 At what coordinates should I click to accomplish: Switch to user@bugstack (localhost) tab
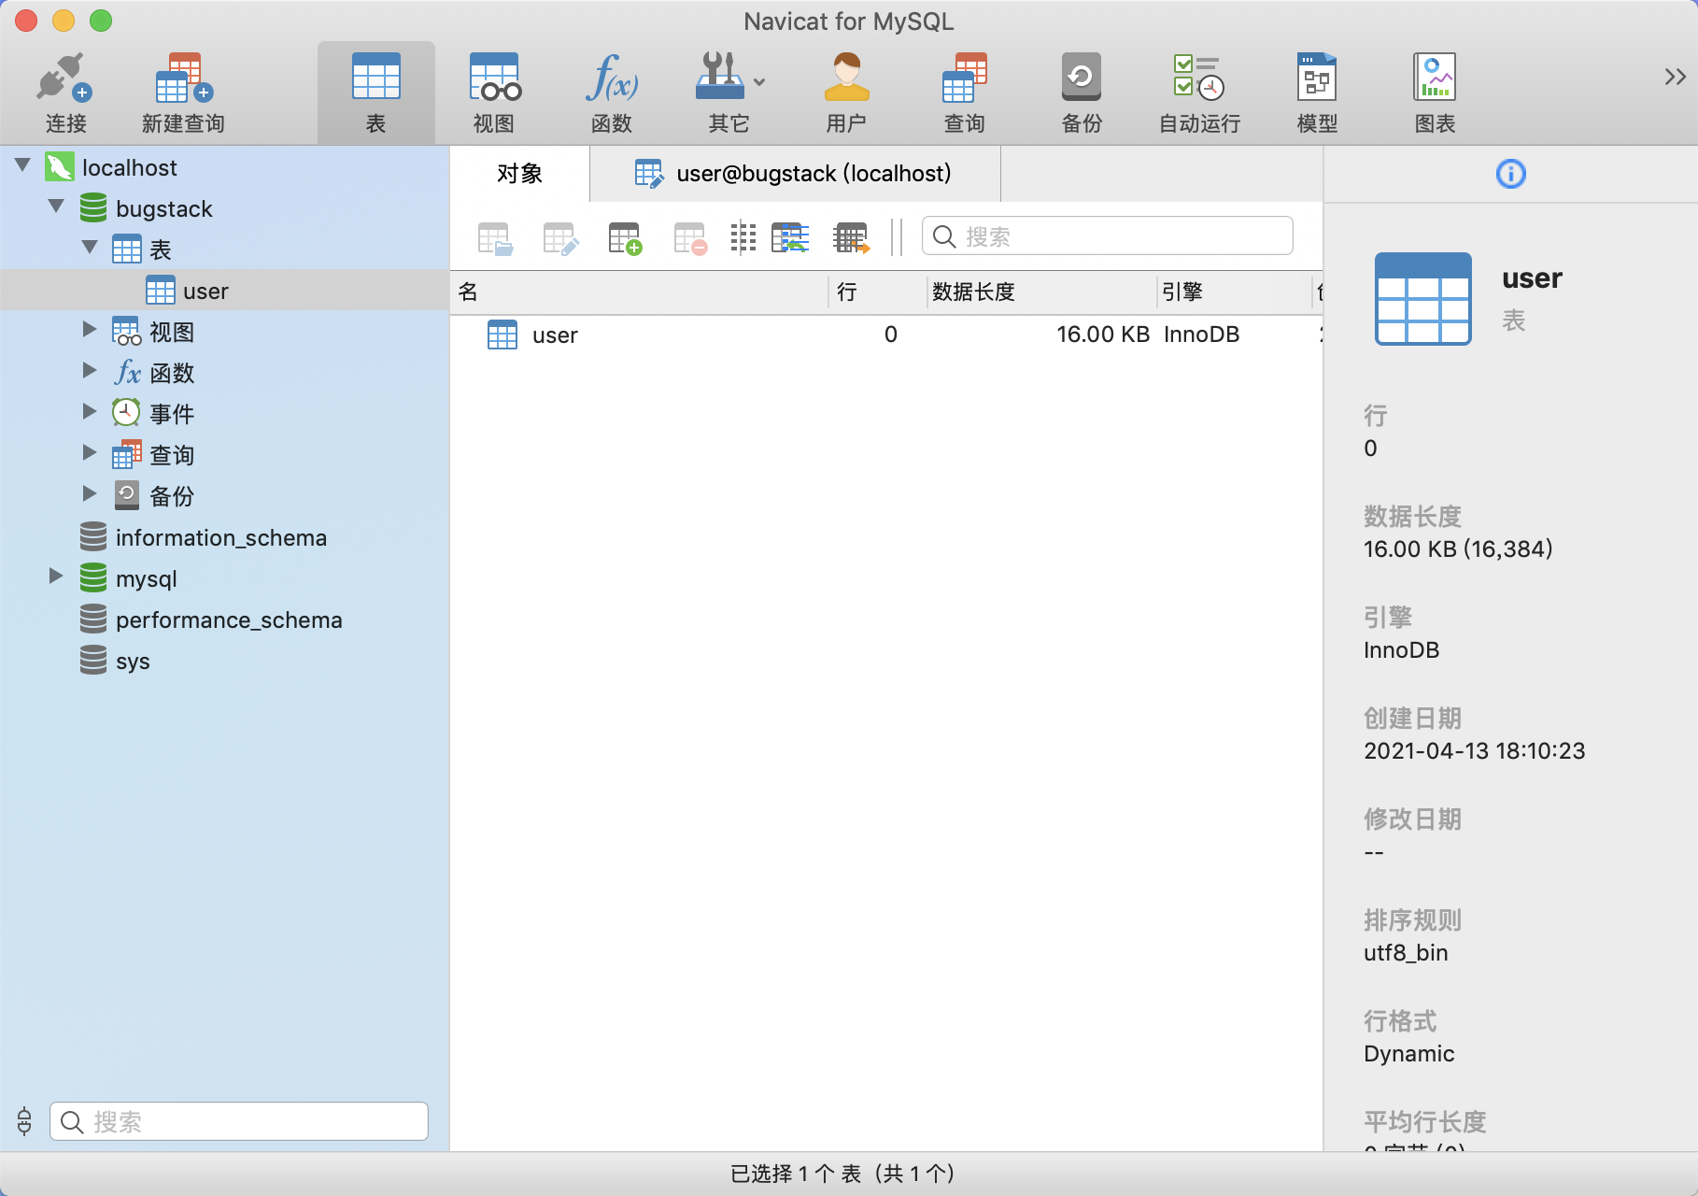click(795, 174)
